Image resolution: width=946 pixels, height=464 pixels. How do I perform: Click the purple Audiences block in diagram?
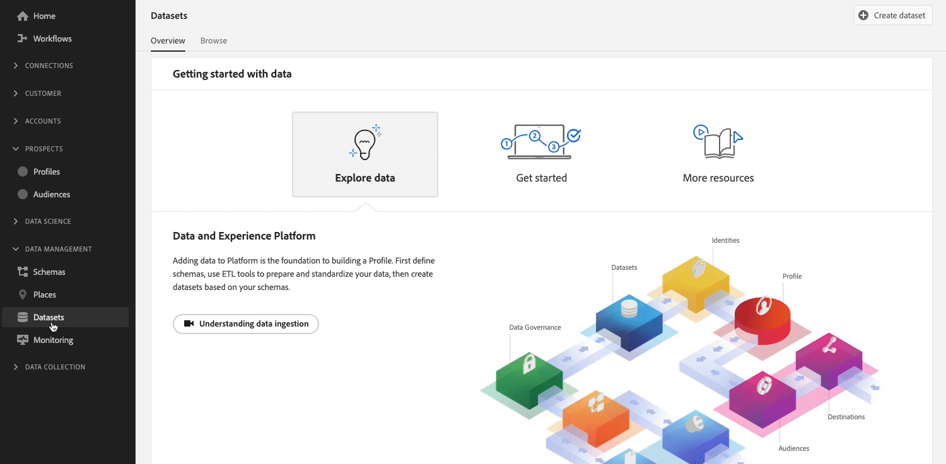pos(762,399)
